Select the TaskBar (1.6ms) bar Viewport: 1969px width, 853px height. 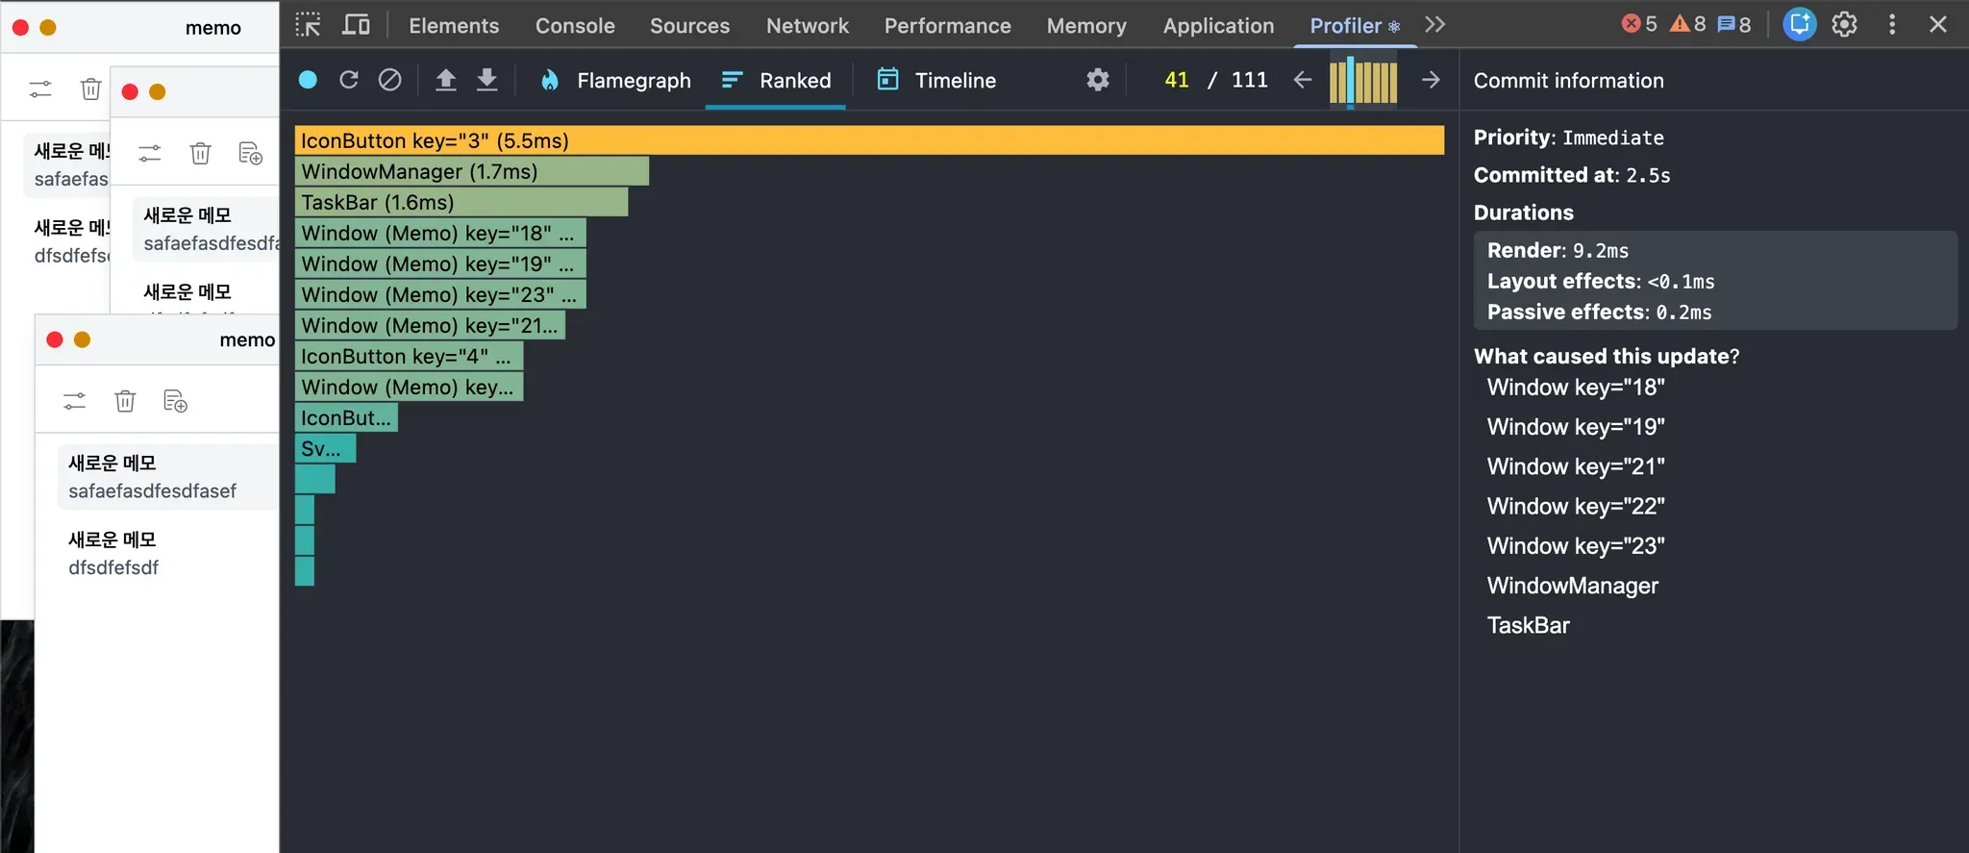[x=461, y=202]
